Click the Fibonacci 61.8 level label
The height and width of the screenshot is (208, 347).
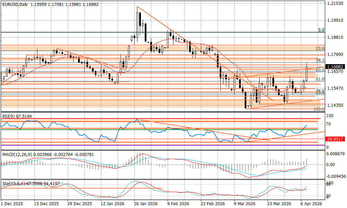pos(320,79)
